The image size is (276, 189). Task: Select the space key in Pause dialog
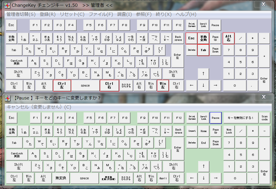84,178
